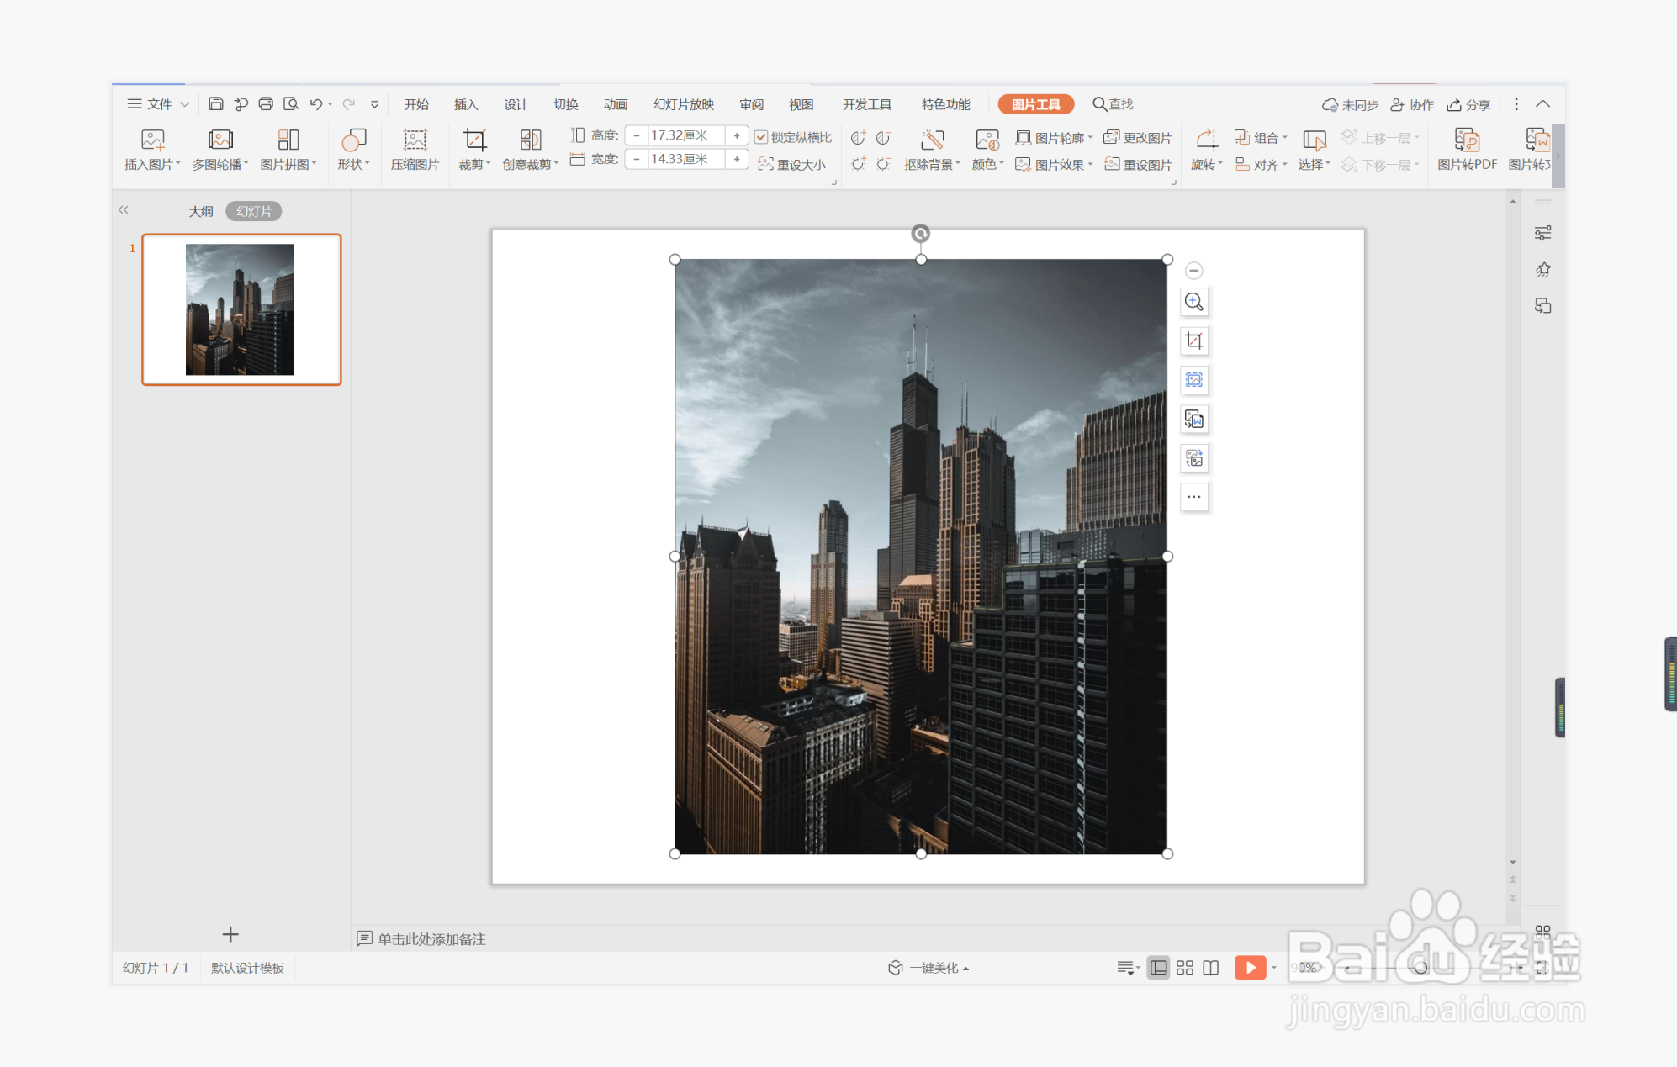The height and width of the screenshot is (1067, 1677).
Task: Click the Change Picture (更改图片) button
Action: tap(1138, 138)
